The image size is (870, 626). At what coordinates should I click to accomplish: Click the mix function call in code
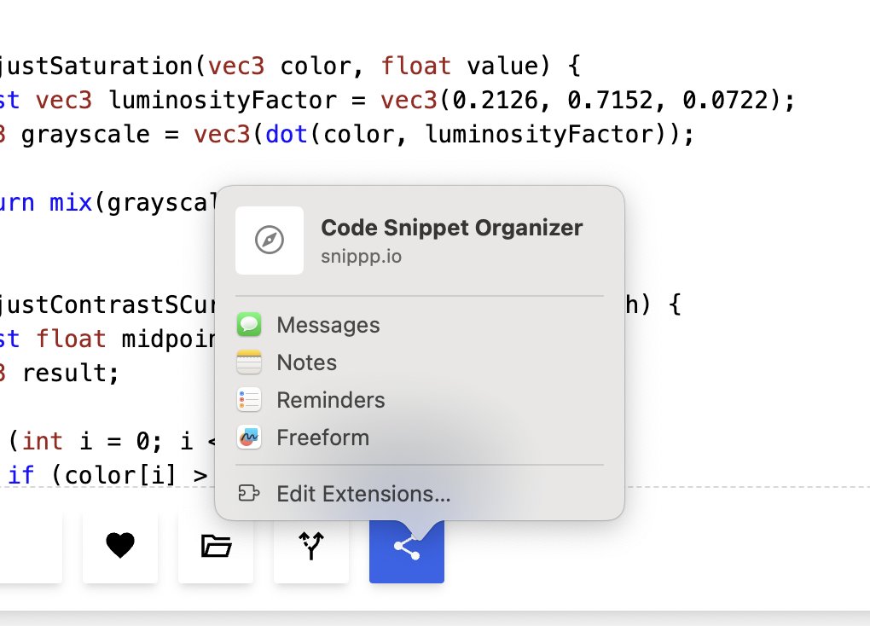click(x=71, y=203)
